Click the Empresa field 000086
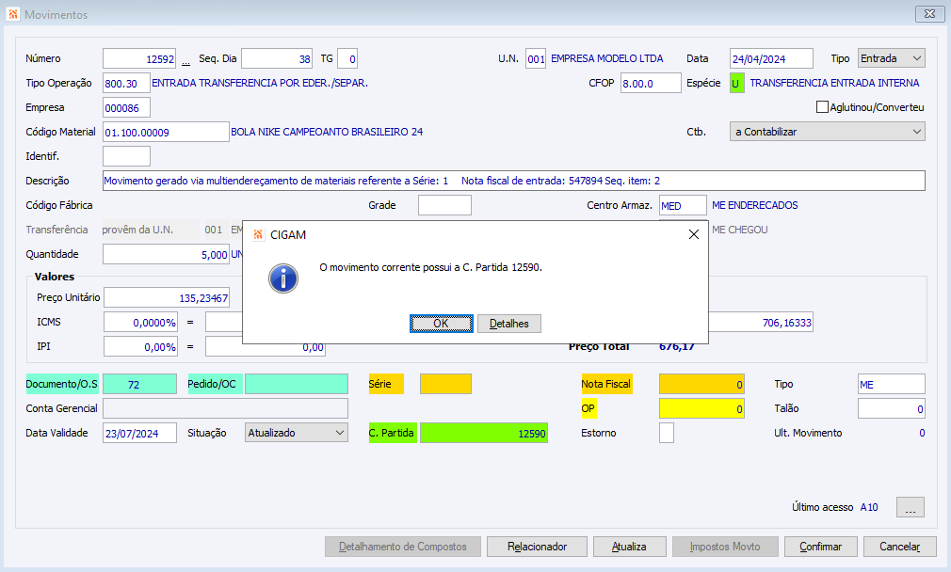This screenshot has width=951, height=572. 126,108
